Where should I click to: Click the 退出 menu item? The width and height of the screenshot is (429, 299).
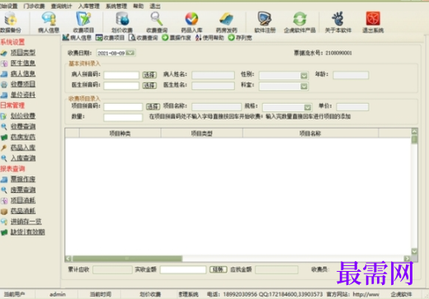coord(155,6)
